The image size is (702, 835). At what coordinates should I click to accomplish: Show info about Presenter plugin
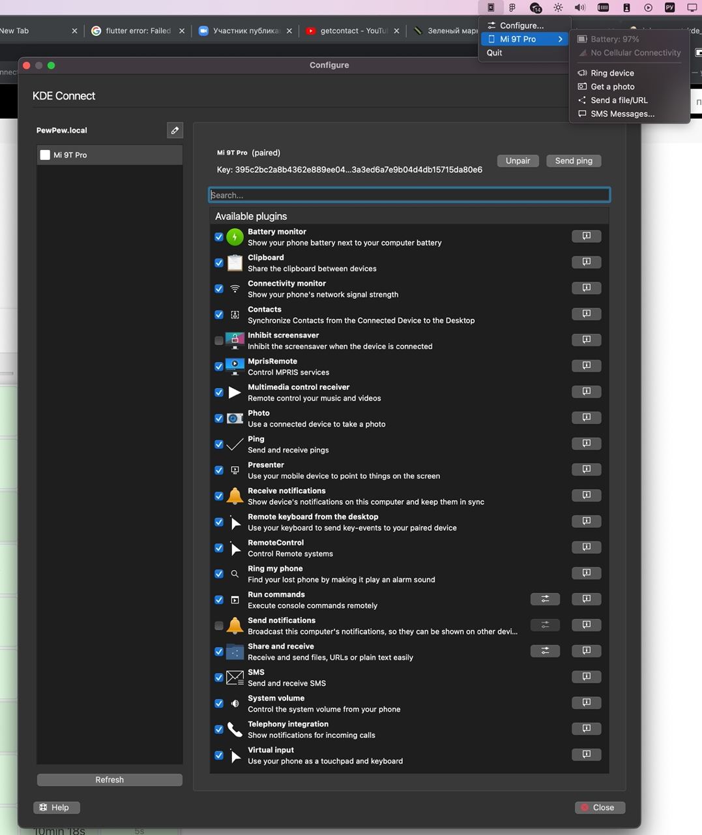(586, 469)
